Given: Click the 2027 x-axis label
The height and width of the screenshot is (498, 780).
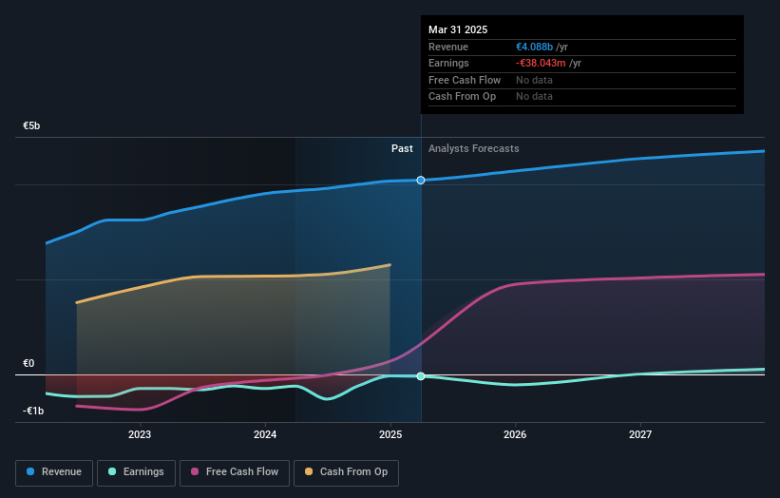Looking at the screenshot, I should tap(640, 435).
